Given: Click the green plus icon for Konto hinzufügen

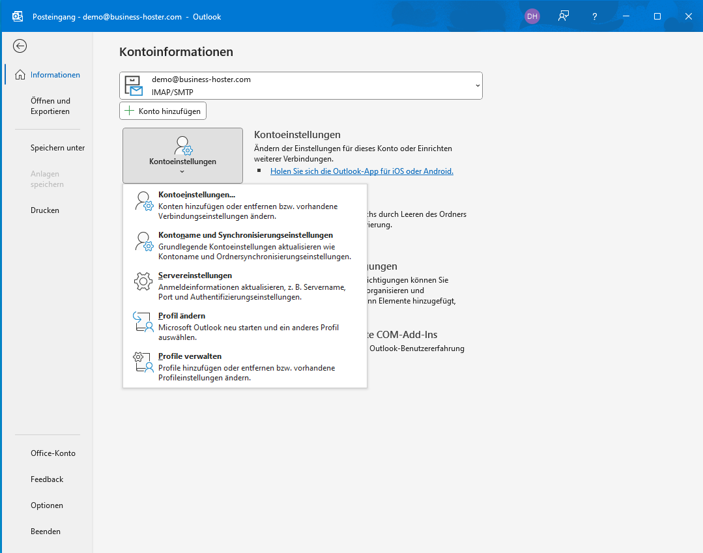Looking at the screenshot, I should (129, 111).
